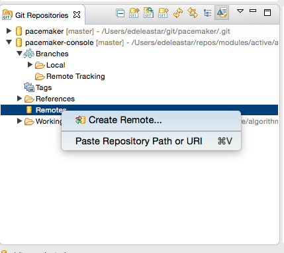Choose Paste Repository Path or URI
The width and height of the screenshot is (284, 253).
tap(151, 141)
